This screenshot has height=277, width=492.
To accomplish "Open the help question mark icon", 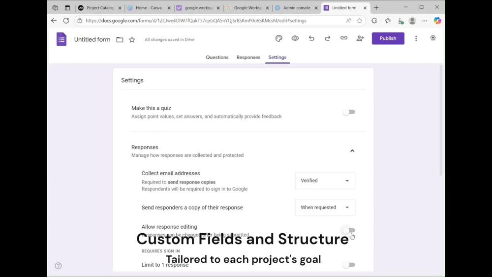I will coord(59,266).
